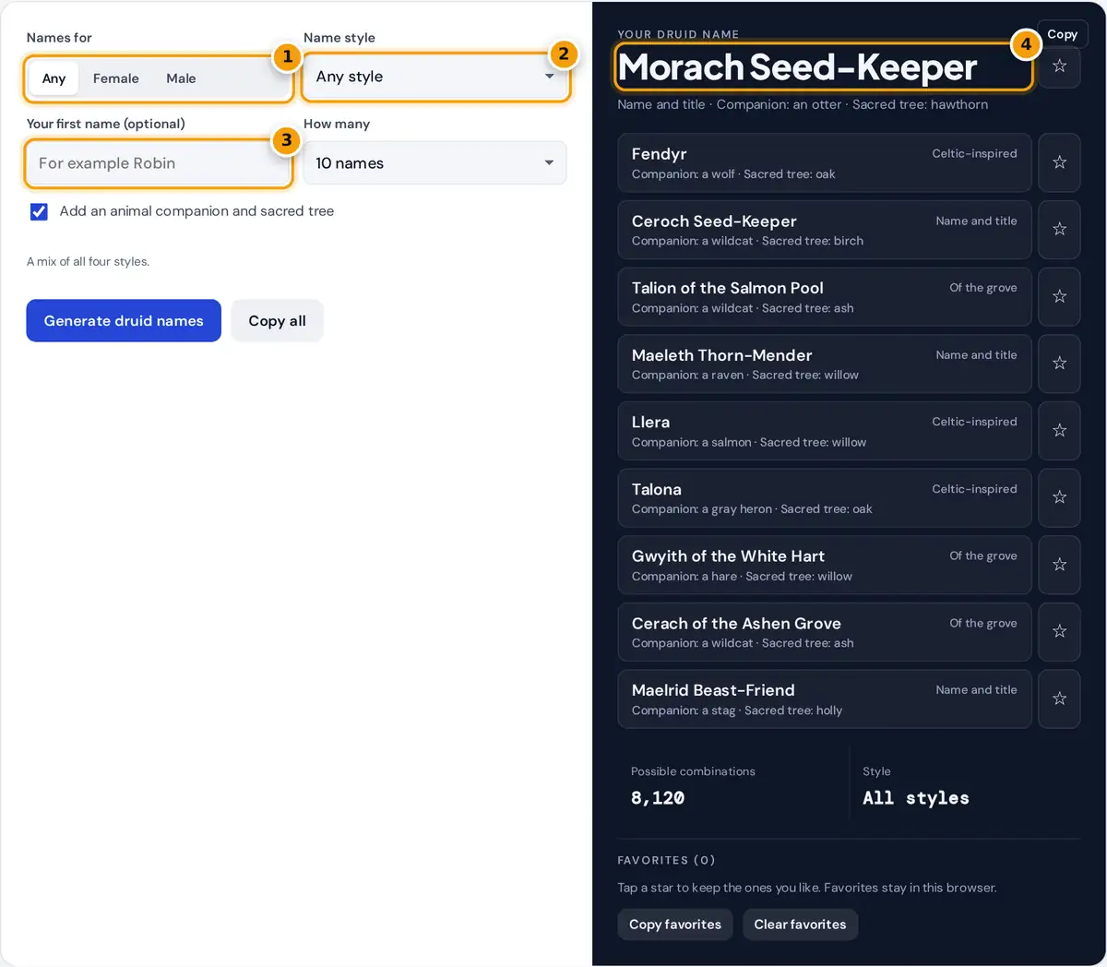The height and width of the screenshot is (967, 1107).
Task: Star the Cerach of the Ashen Grove name
Action: [1059, 632]
